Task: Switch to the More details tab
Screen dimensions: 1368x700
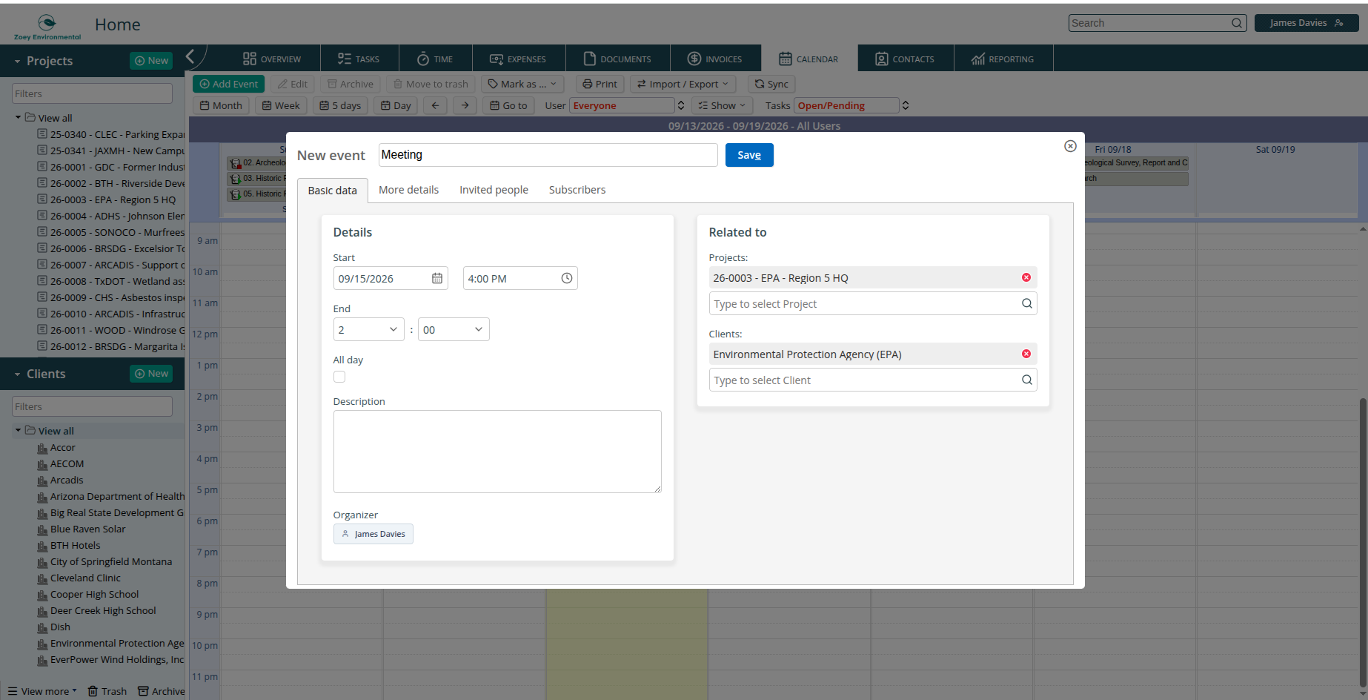Action: (408, 190)
